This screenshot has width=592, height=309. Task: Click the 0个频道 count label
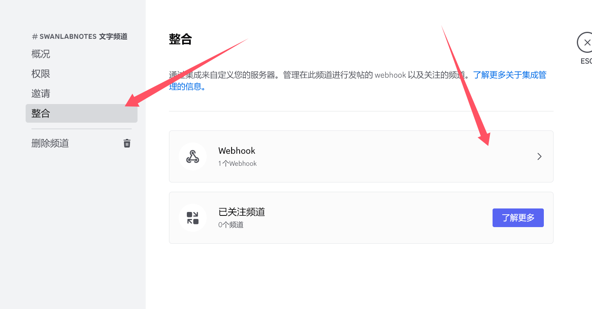coord(231,225)
